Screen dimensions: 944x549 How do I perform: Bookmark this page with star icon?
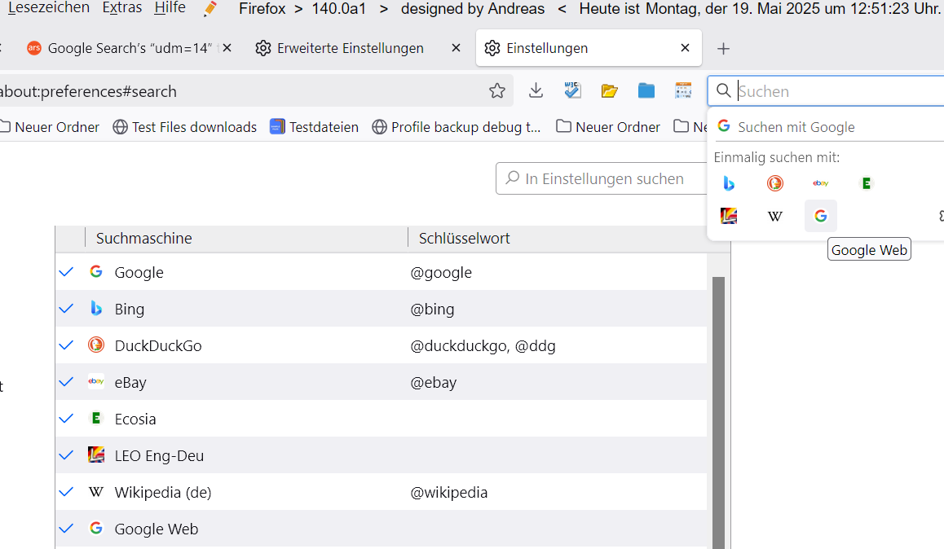[497, 90]
